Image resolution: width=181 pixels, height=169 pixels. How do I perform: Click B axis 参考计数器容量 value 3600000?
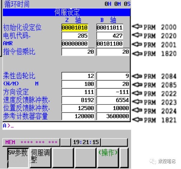(113, 116)
